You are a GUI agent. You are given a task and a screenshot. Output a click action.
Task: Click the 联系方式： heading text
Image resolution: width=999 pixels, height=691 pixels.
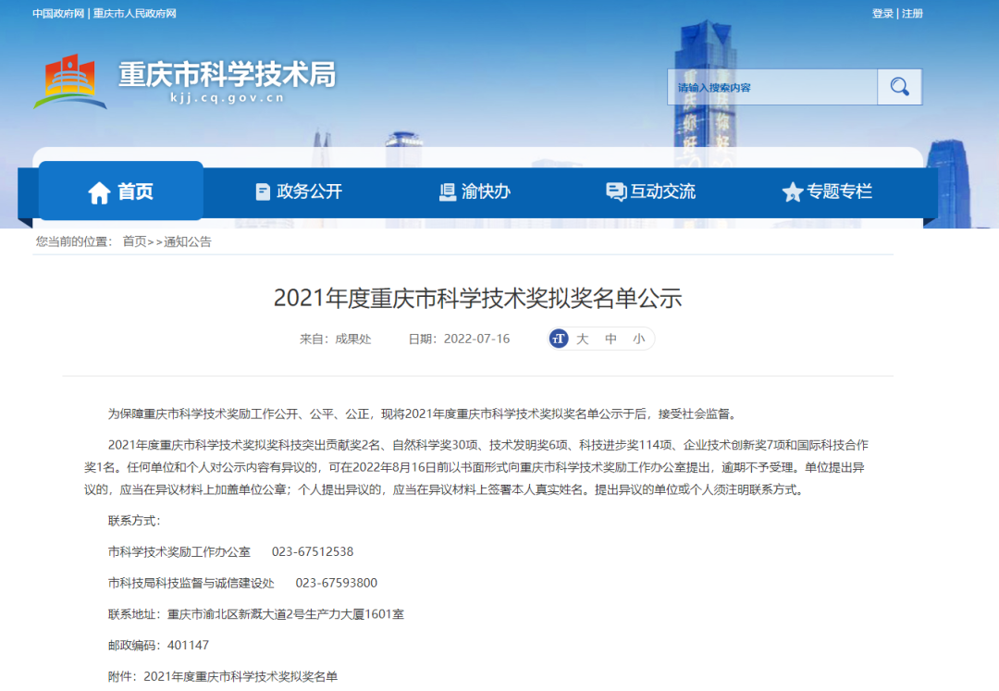[134, 520]
